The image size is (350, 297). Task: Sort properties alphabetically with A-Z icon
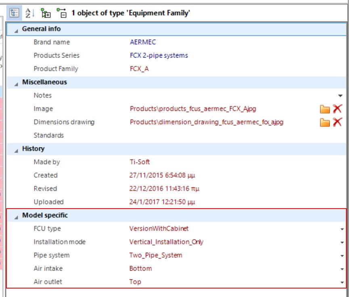(29, 13)
